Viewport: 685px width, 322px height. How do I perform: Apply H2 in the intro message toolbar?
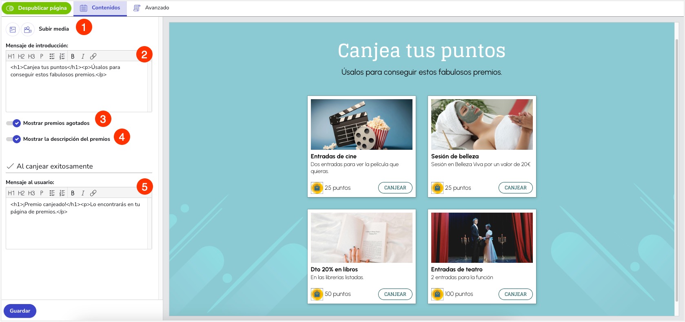click(21, 56)
